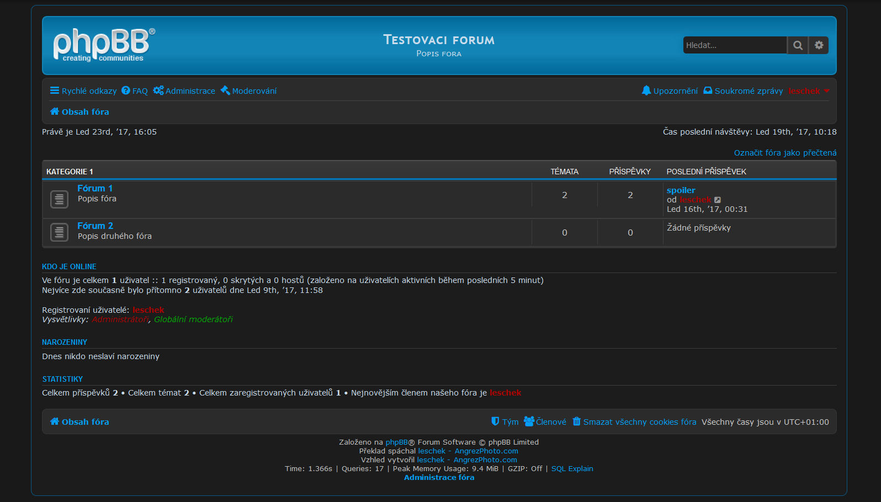Click the SQL Explain link
This screenshot has width=881, height=502.
coord(572,469)
